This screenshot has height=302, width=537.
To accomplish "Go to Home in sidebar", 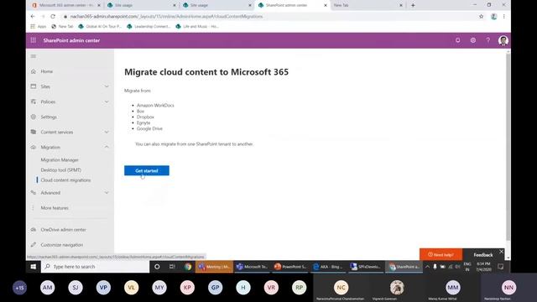I will [x=47, y=71].
